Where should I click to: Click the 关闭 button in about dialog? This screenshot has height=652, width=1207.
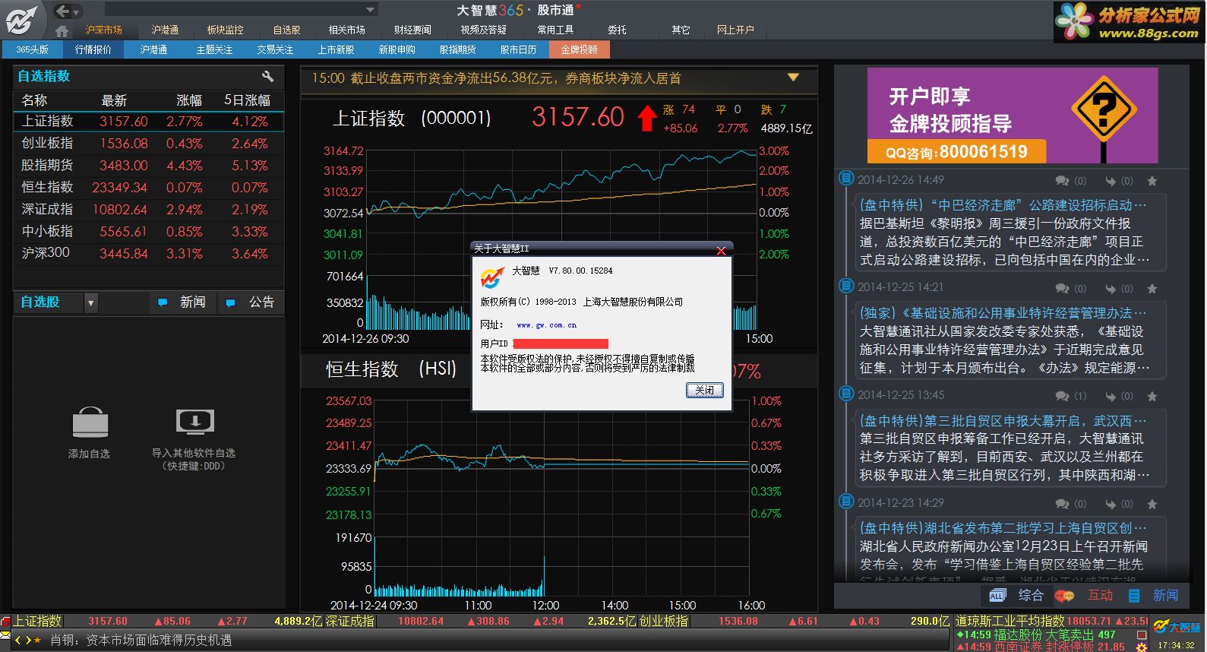(704, 390)
